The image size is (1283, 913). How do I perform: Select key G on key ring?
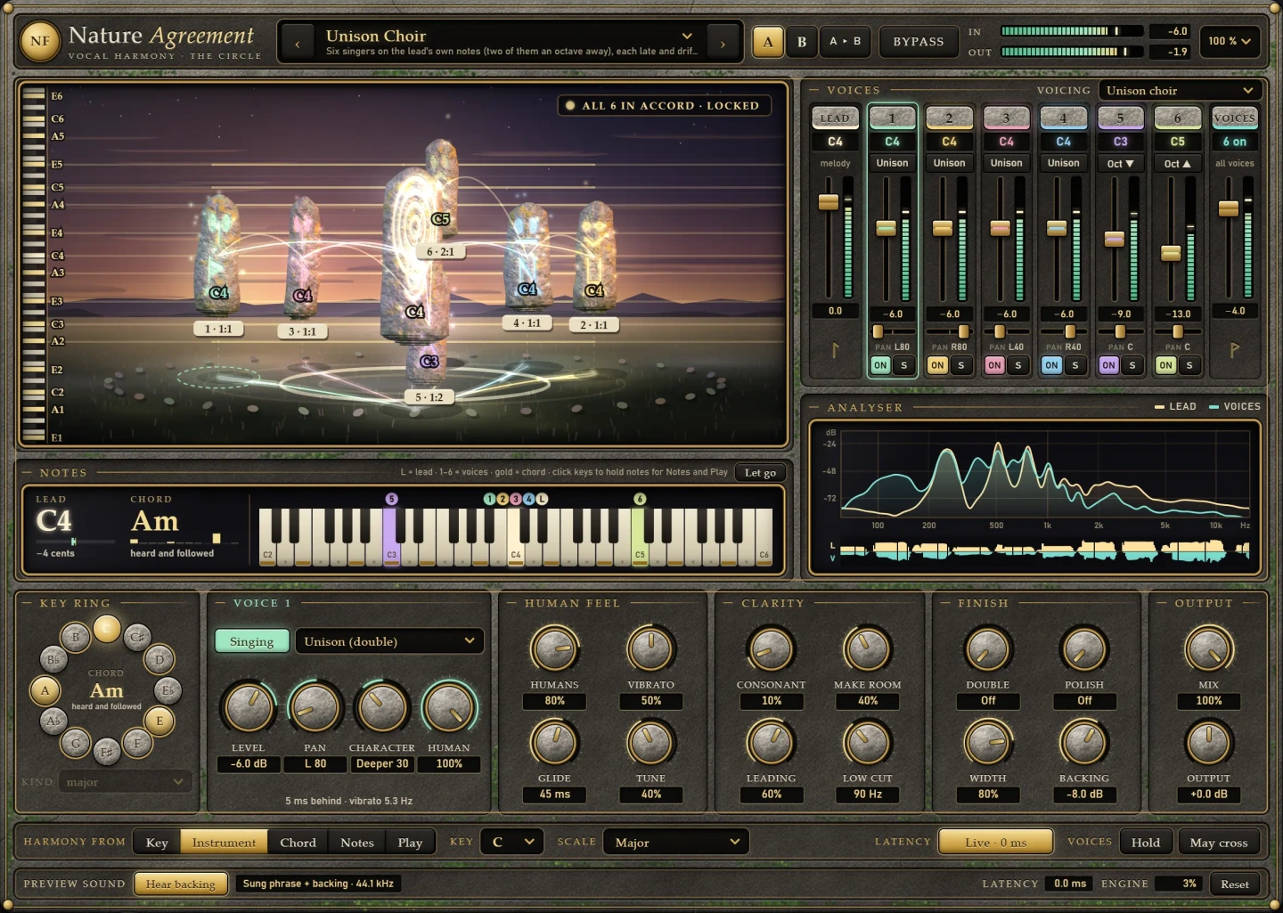pos(76,743)
